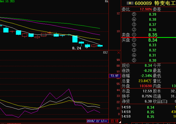Open the MA indicator label in chart corner

click(x=107, y=2)
